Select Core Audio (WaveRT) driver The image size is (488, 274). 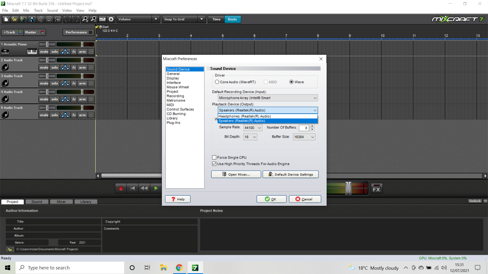point(217,82)
